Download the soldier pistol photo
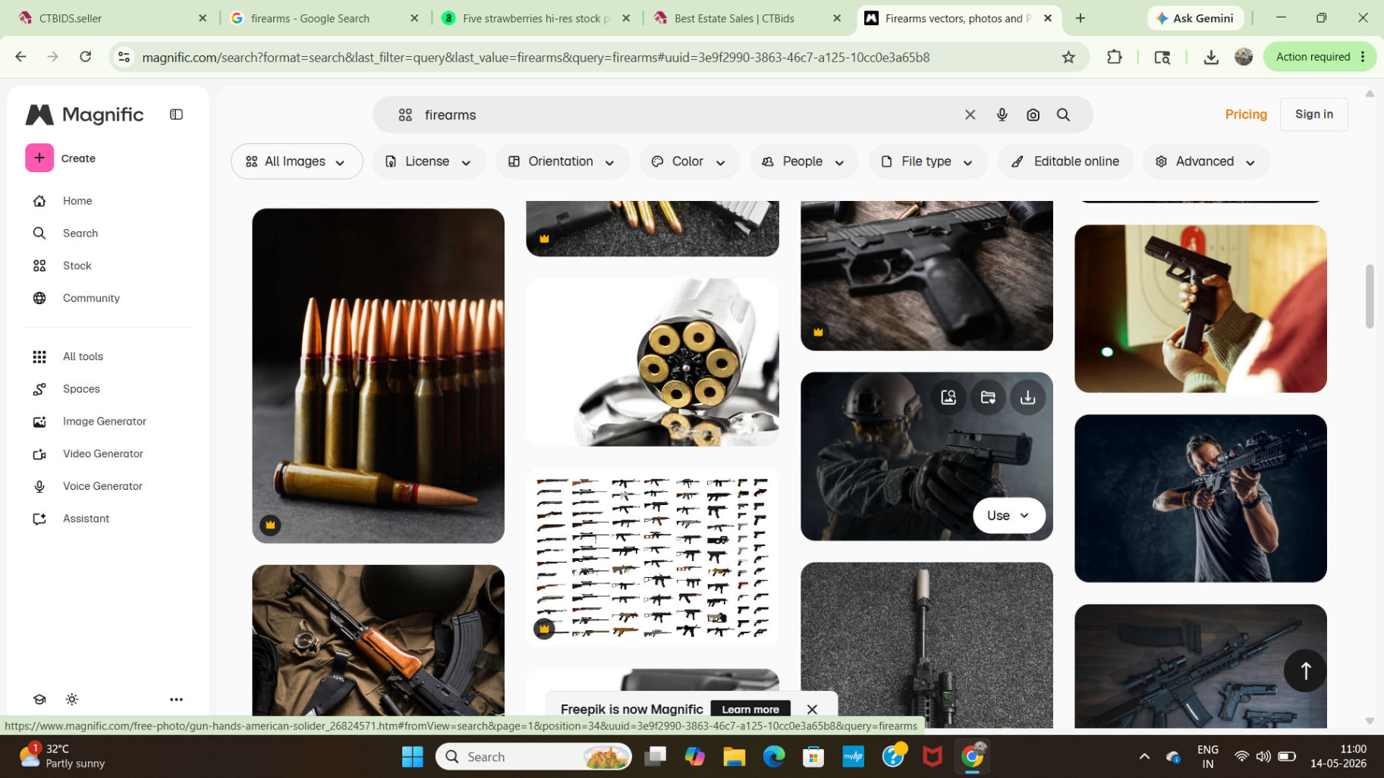Screen dimensions: 1384x778 (x=1027, y=397)
